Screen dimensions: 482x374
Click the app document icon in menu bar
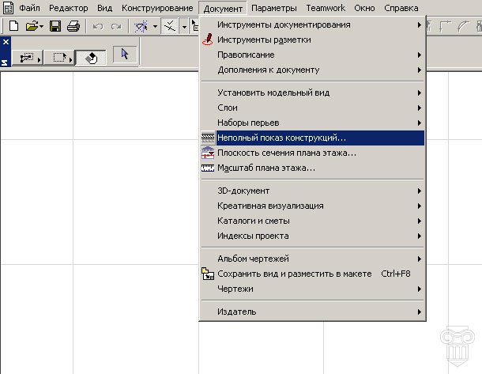click(x=8, y=8)
